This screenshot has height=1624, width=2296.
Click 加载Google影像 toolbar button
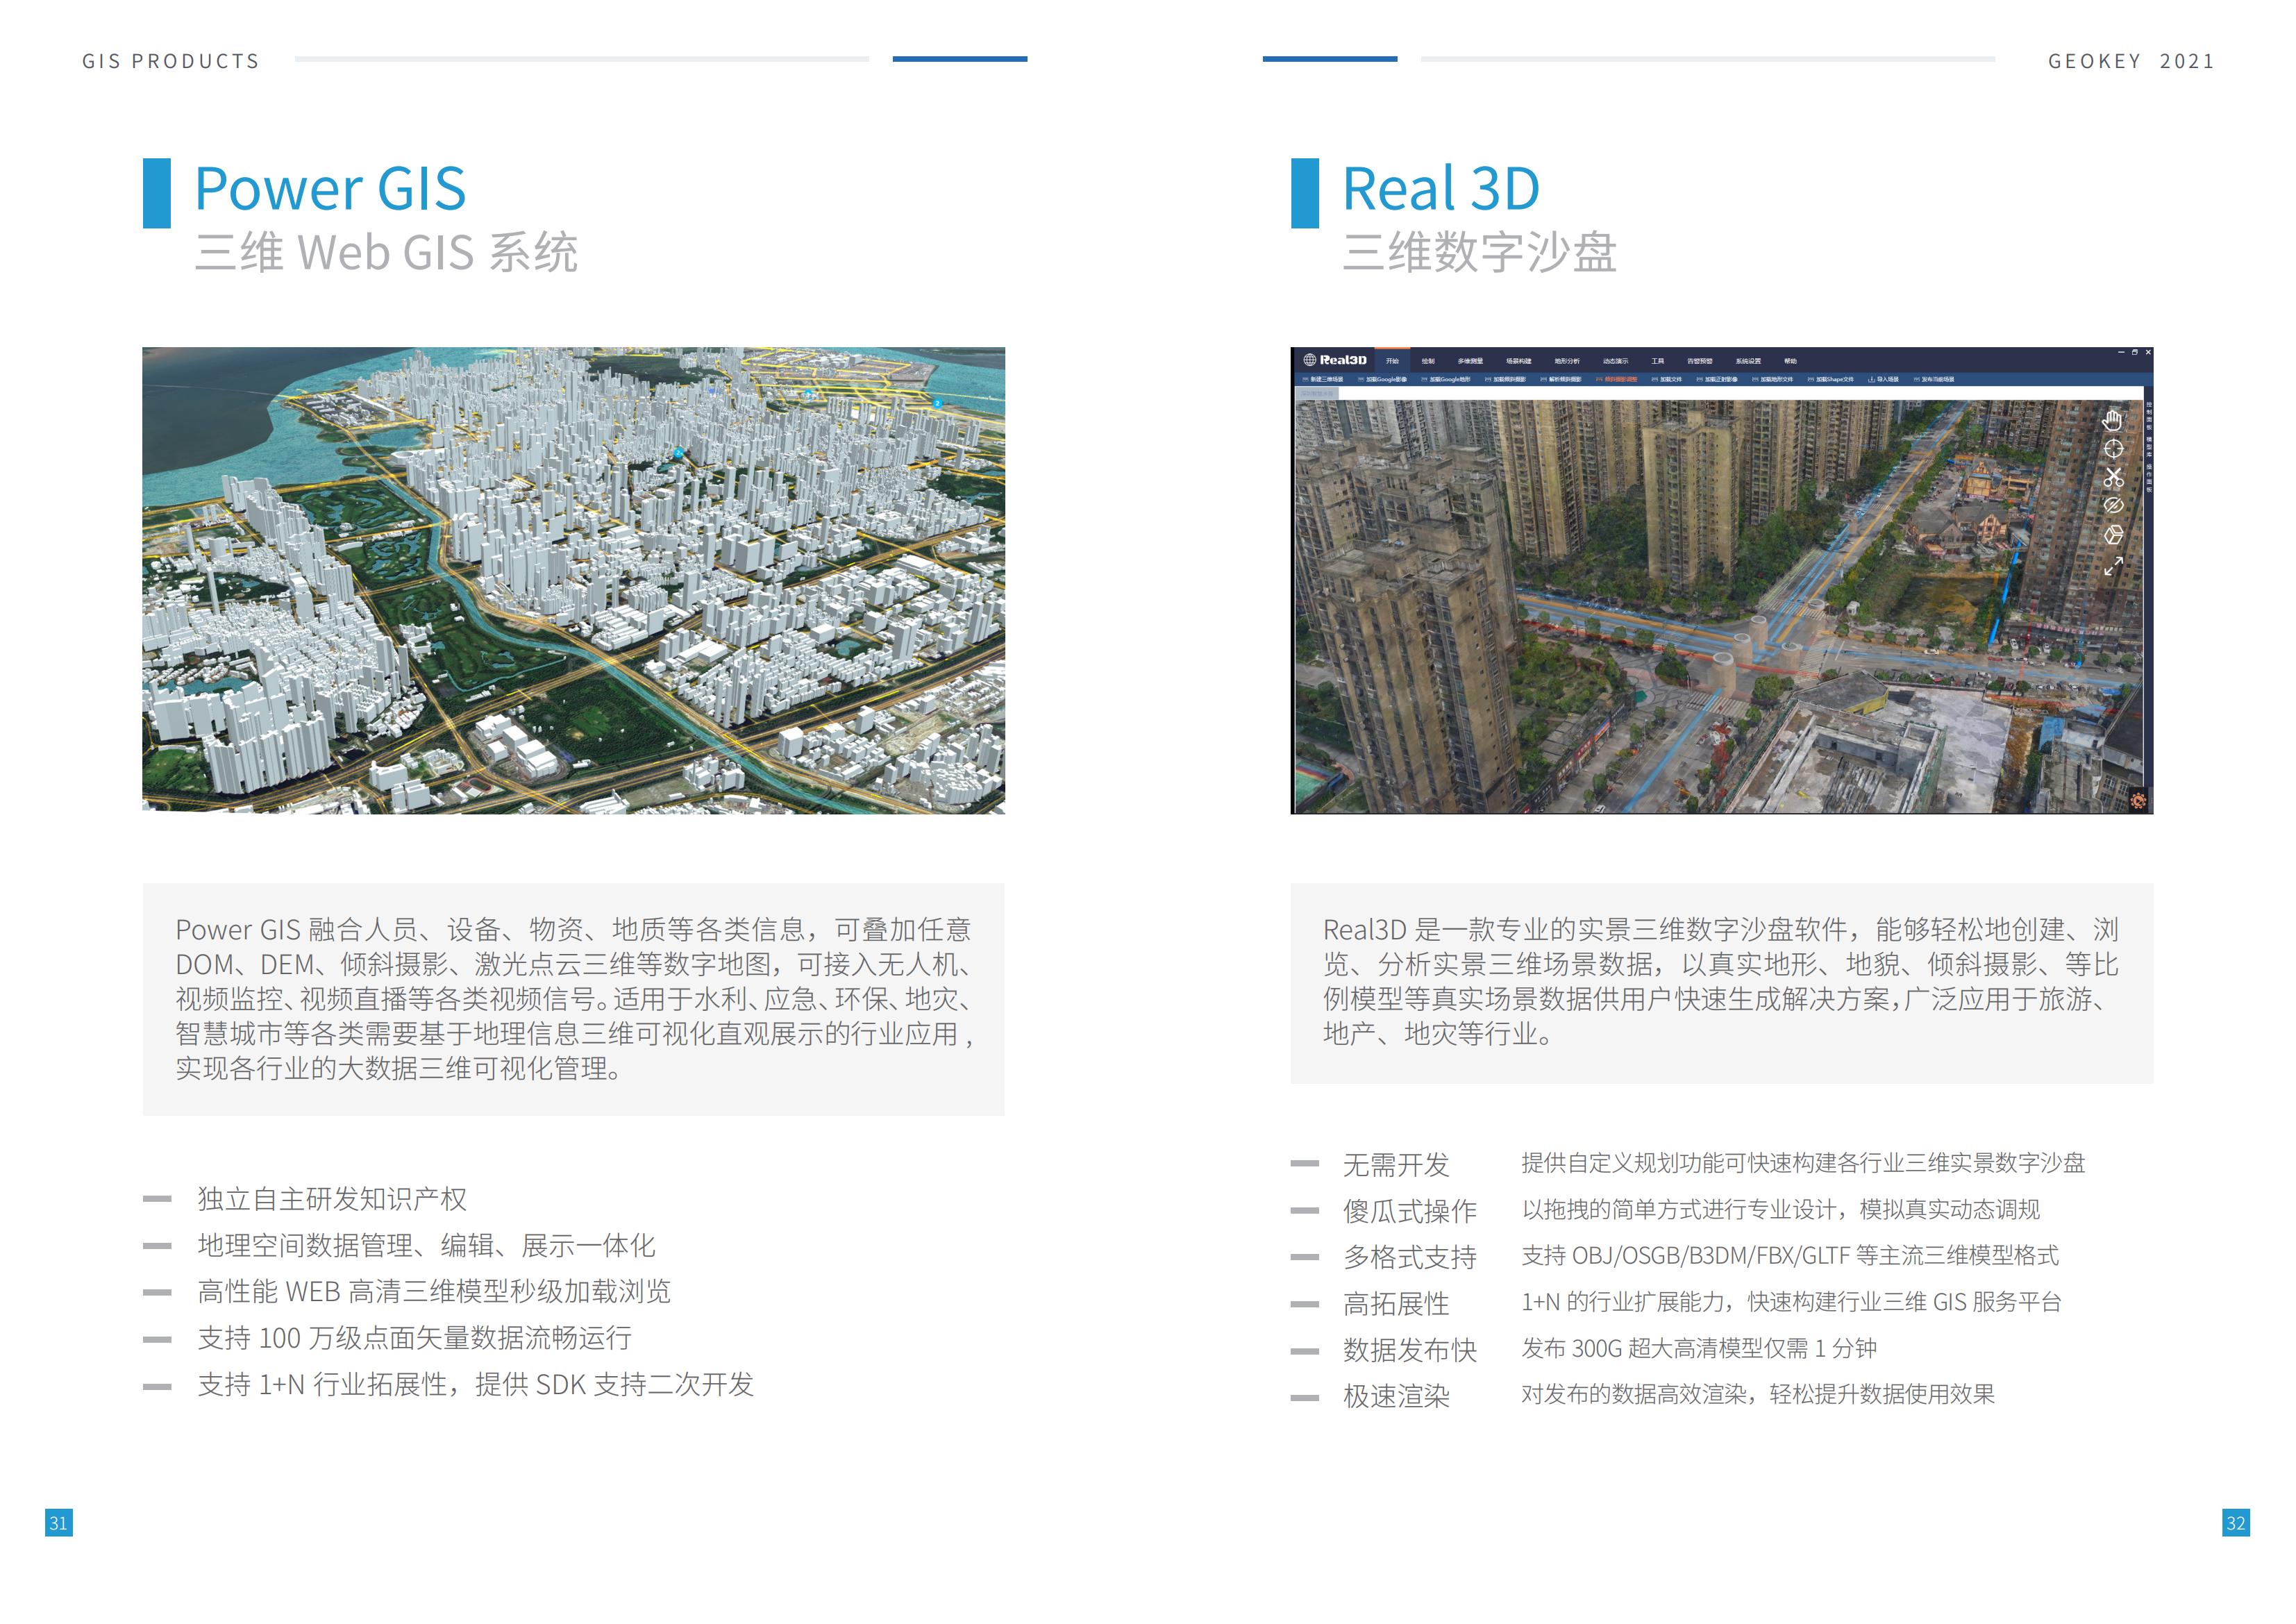(x=1384, y=380)
